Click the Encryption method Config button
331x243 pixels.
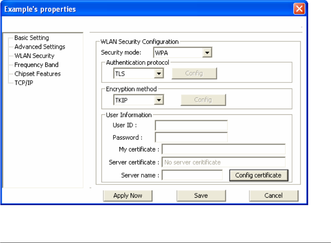click(x=203, y=100)
